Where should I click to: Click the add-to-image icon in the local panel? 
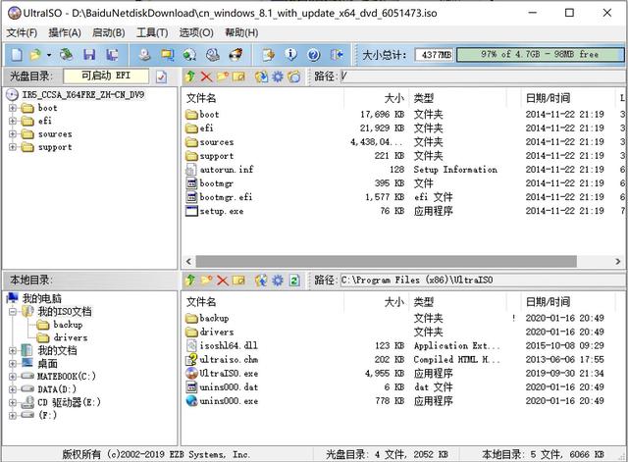pyautogui.click(x=261, y=280)
